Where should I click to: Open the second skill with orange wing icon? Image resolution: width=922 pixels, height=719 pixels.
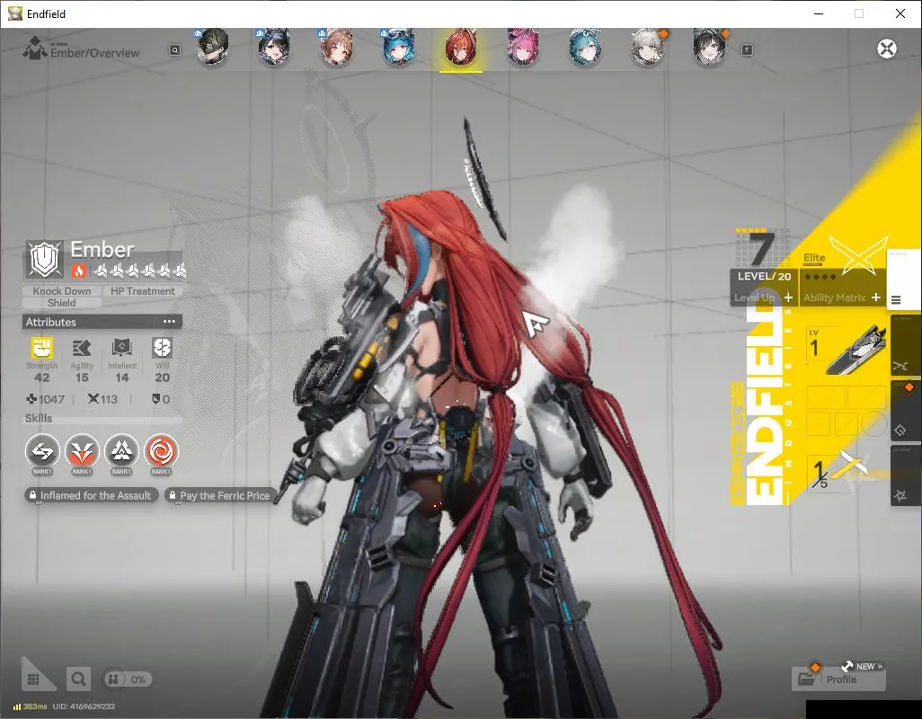coord(82,451)
